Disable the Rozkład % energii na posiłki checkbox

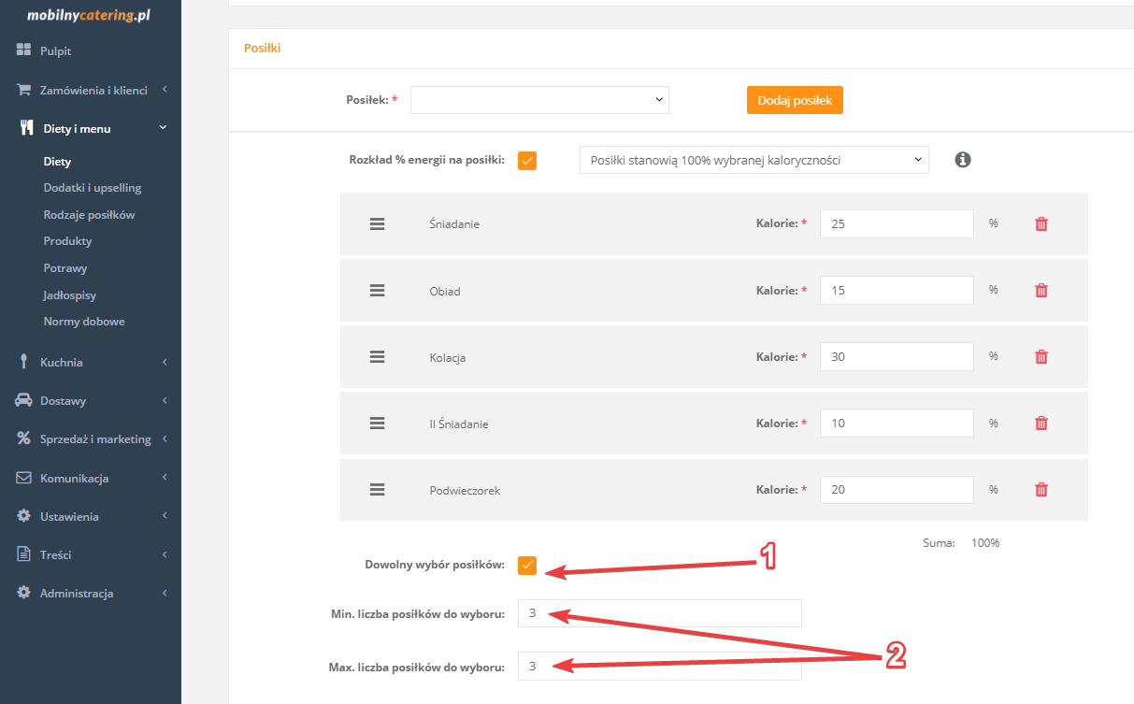click(527, 160)
